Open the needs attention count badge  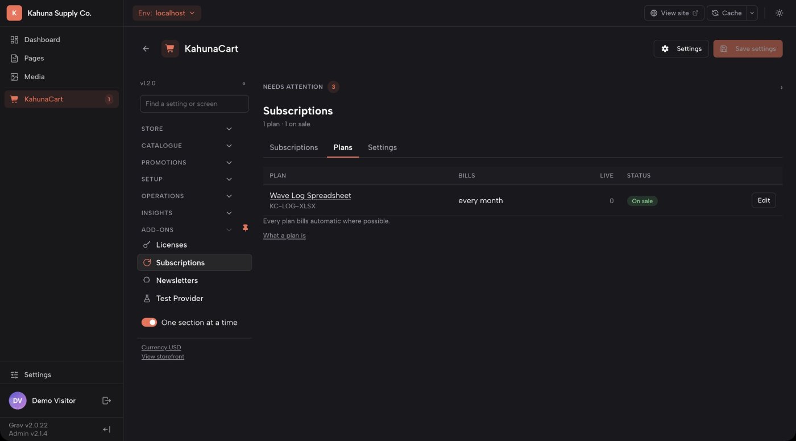coord(333,87)
